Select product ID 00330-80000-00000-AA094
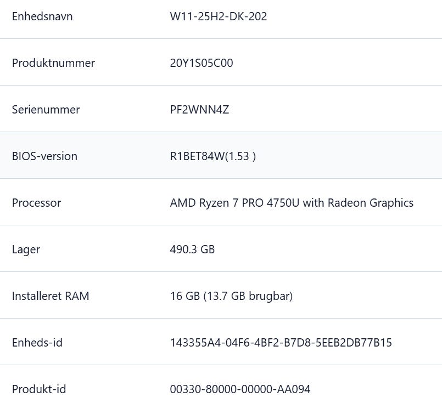 pos(240,389)
